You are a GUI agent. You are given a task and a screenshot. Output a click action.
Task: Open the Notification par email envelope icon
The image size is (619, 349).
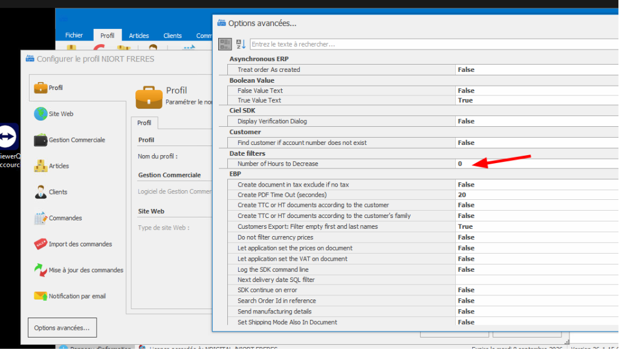[x=41, y=296]
